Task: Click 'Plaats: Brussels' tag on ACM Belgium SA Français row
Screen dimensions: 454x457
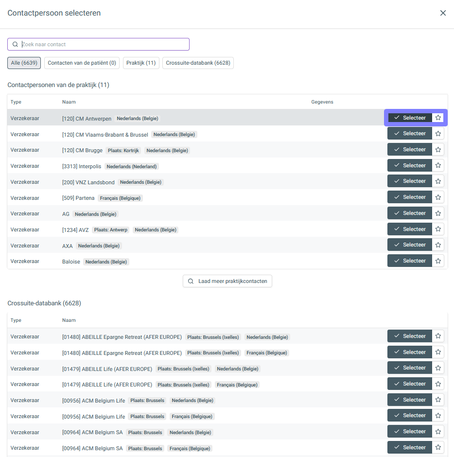Action: tap(145, 449)
